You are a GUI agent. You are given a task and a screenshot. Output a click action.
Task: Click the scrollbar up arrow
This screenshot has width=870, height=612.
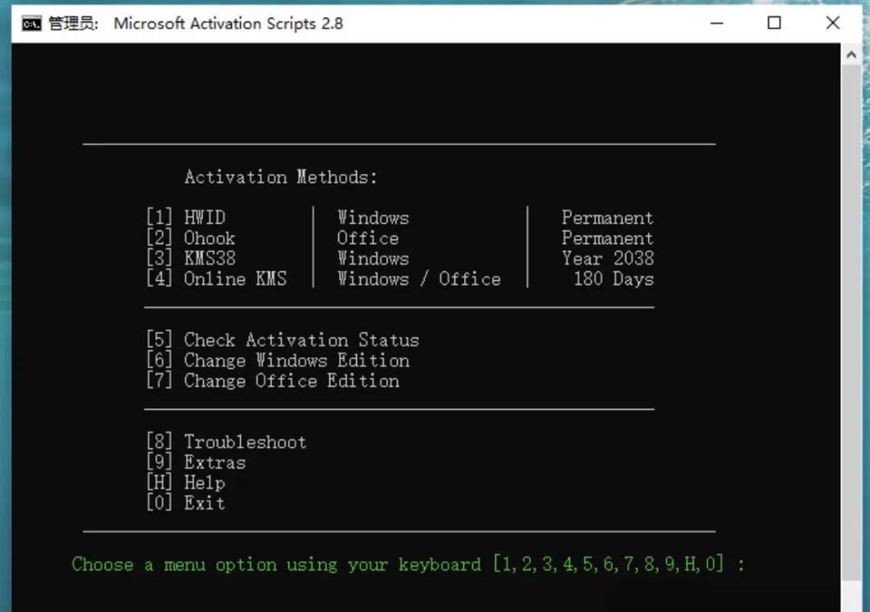[851, 55]
